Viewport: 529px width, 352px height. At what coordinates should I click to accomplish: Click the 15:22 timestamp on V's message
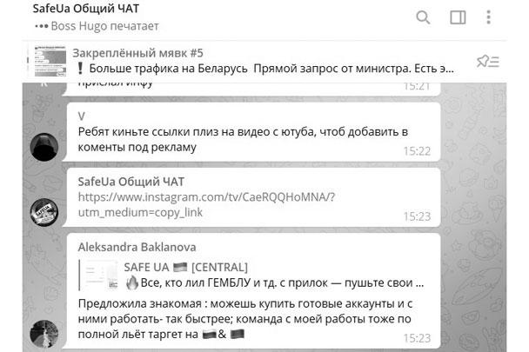tap(417, 151)
